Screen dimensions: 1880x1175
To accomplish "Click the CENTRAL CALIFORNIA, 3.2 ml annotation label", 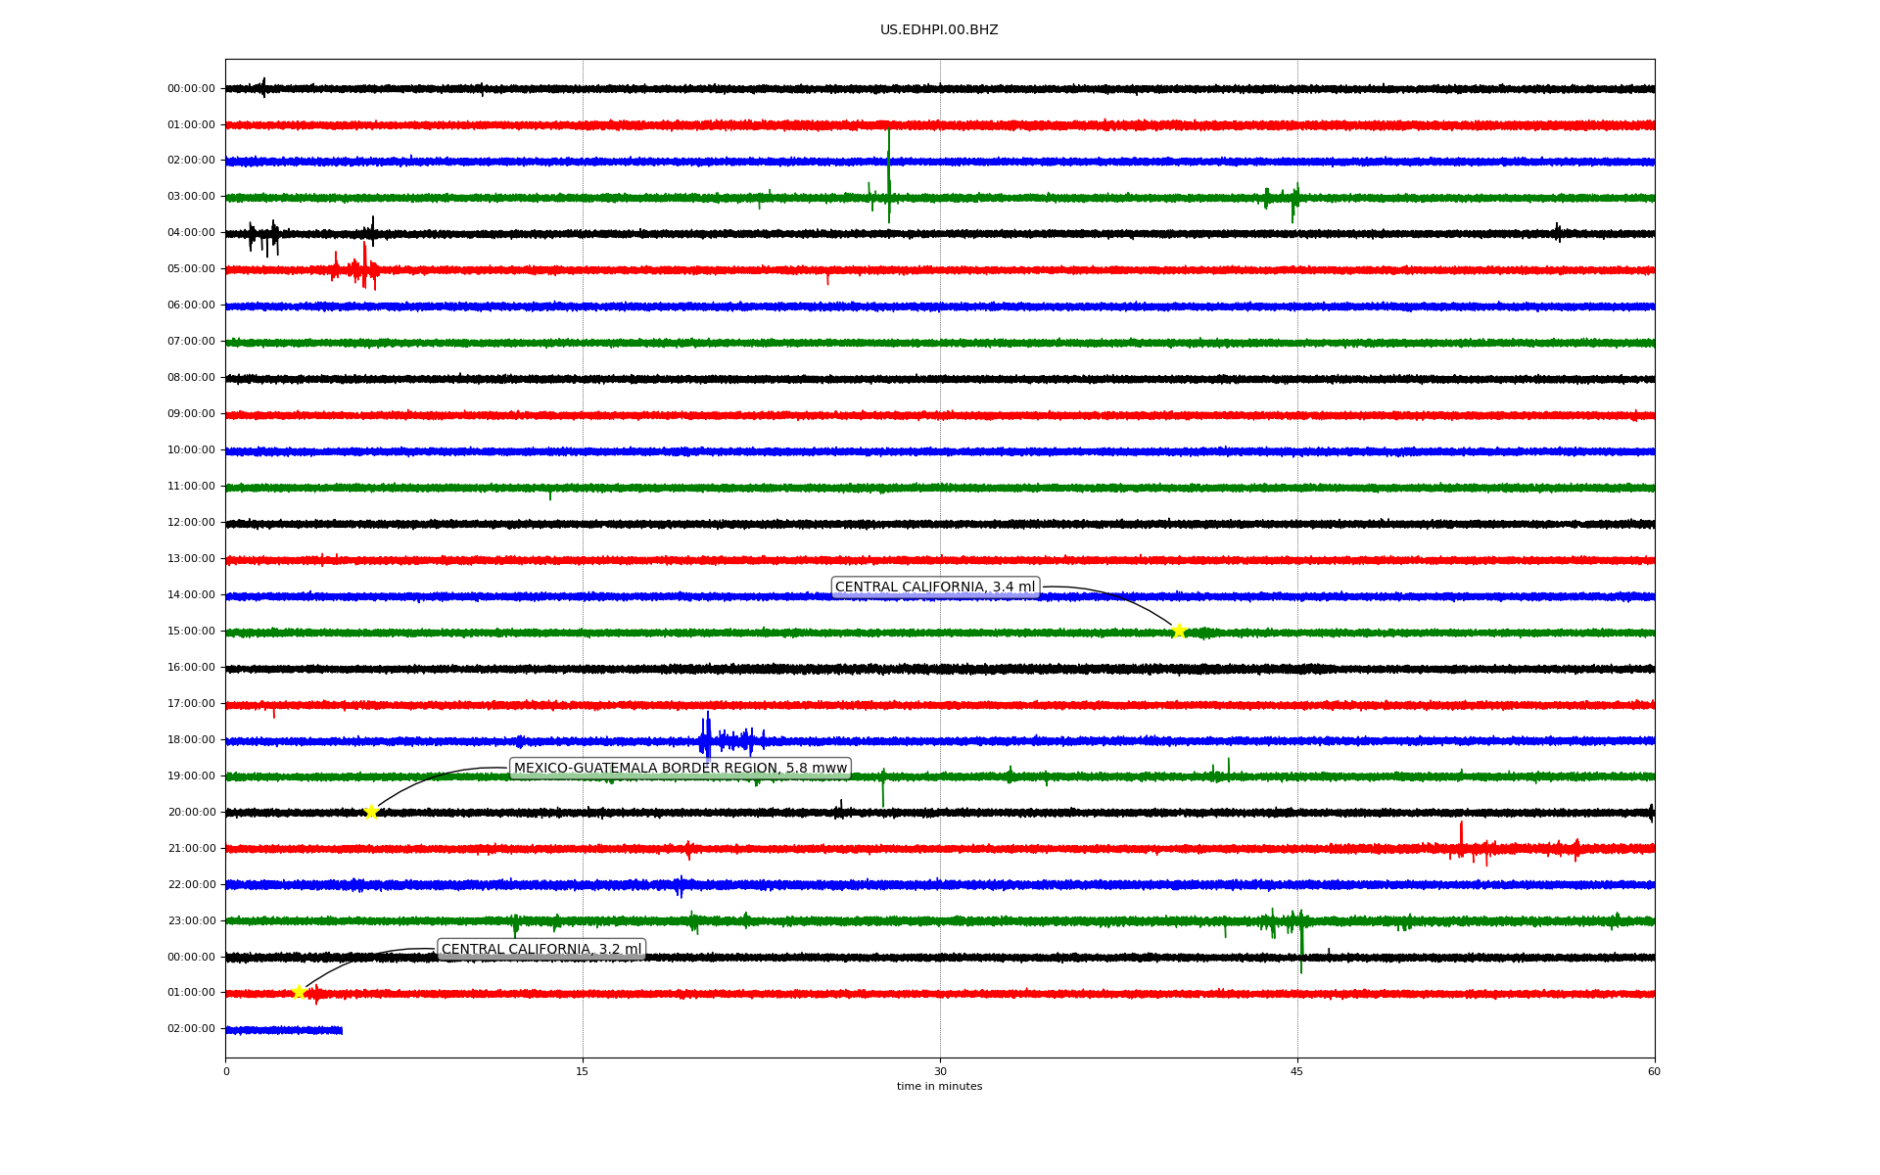I will tap(541, 950).
